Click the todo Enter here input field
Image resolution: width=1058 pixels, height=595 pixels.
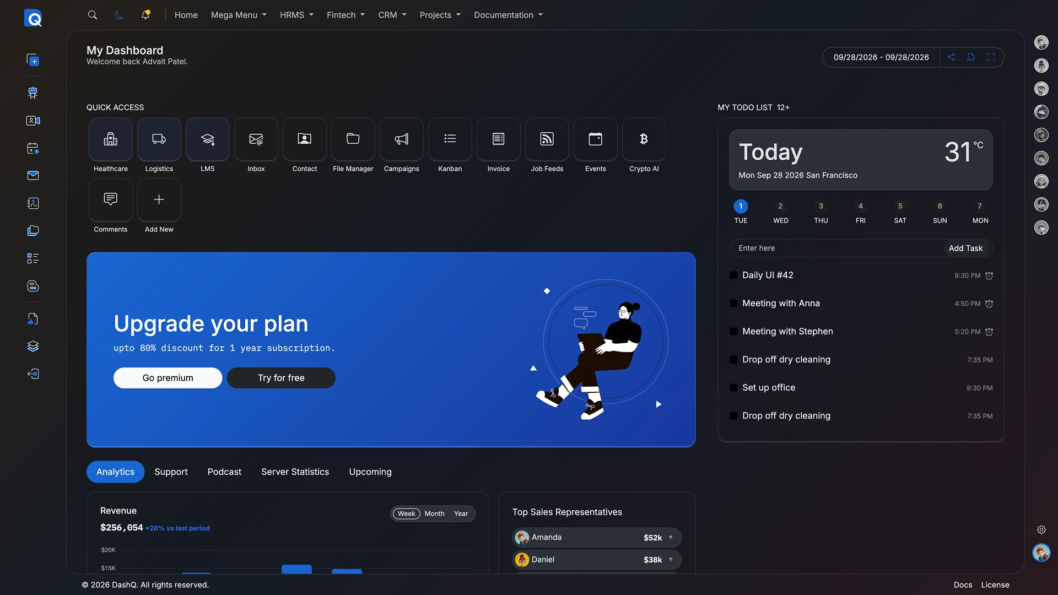pyautogui.click(x=836, y=248)
